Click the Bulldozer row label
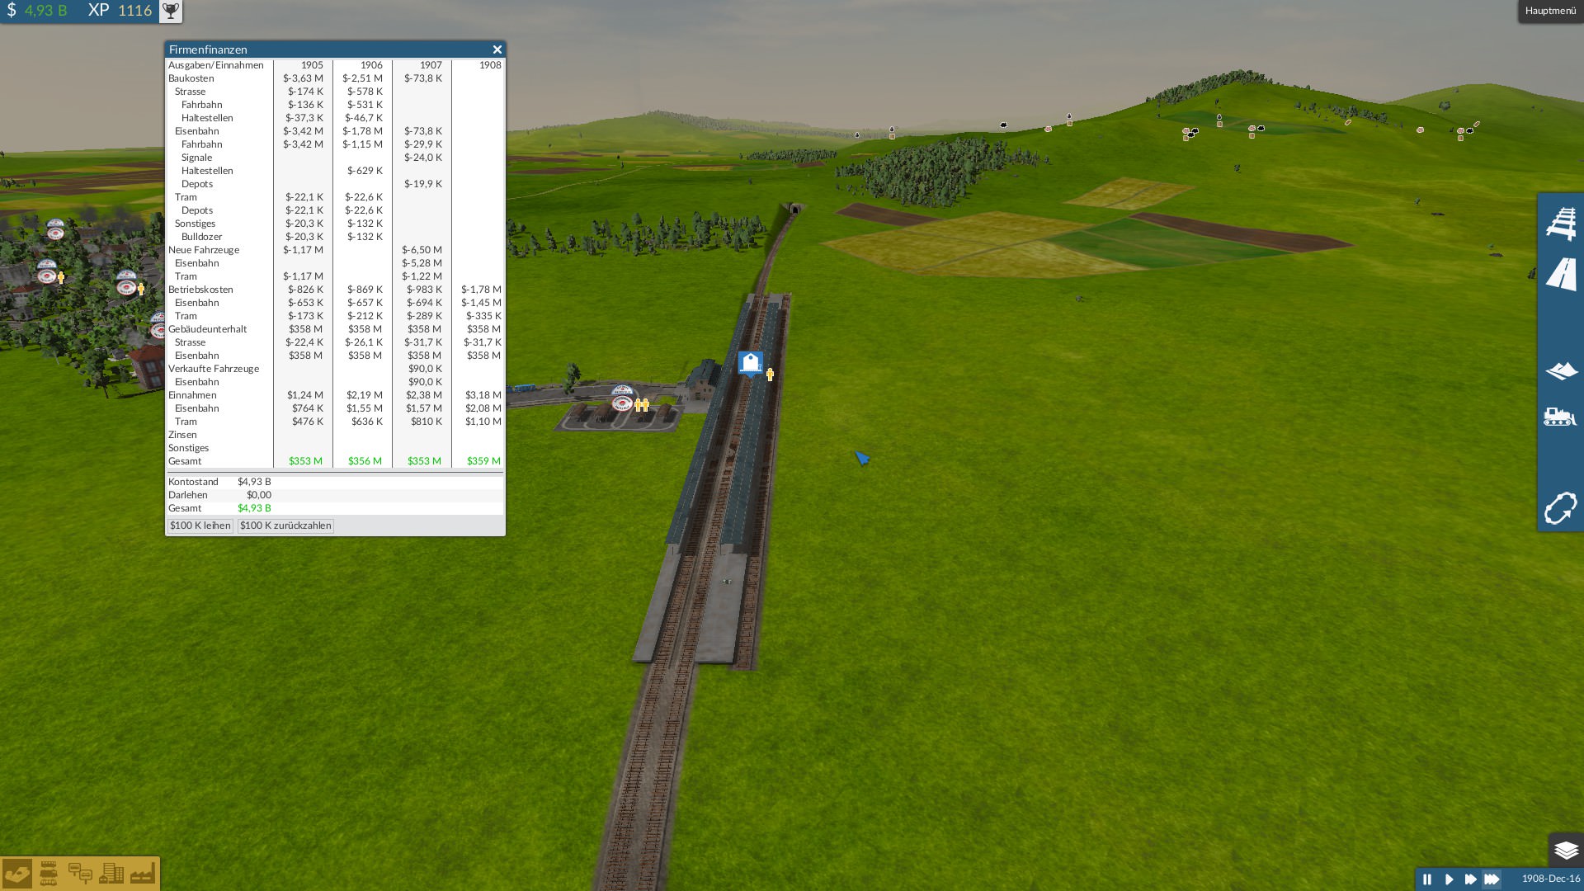1584x891 pixels. coord(201,237)
